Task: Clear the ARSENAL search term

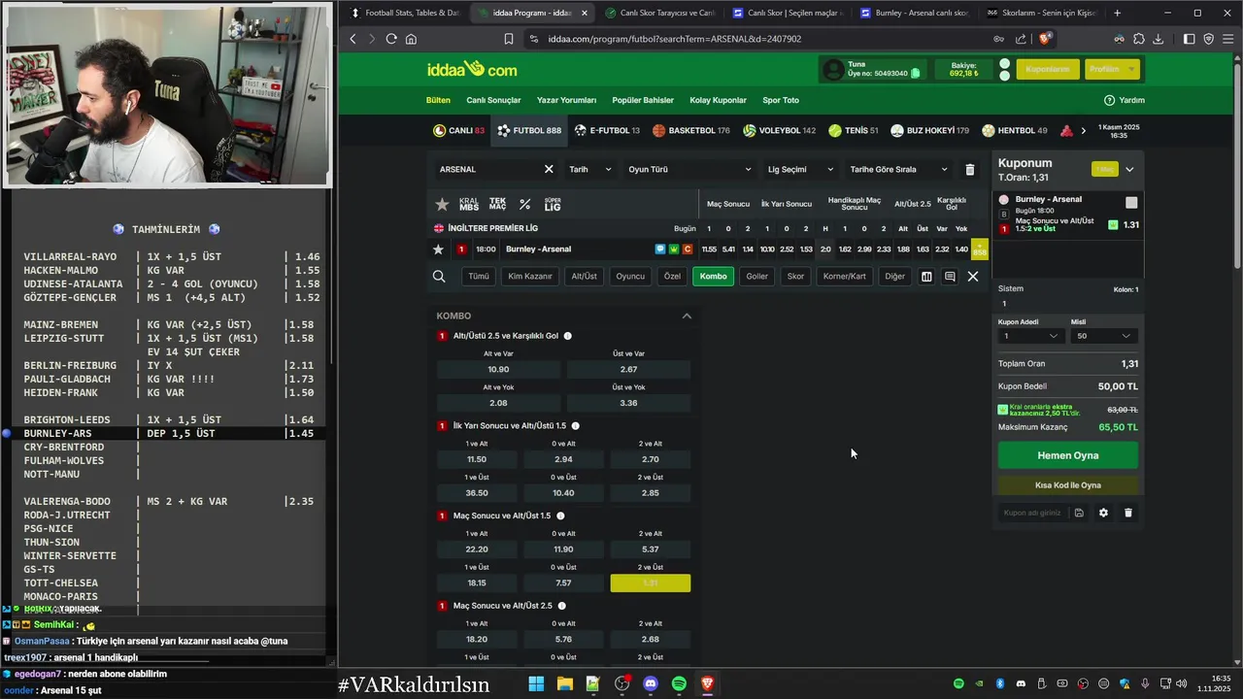Action: 549,169
